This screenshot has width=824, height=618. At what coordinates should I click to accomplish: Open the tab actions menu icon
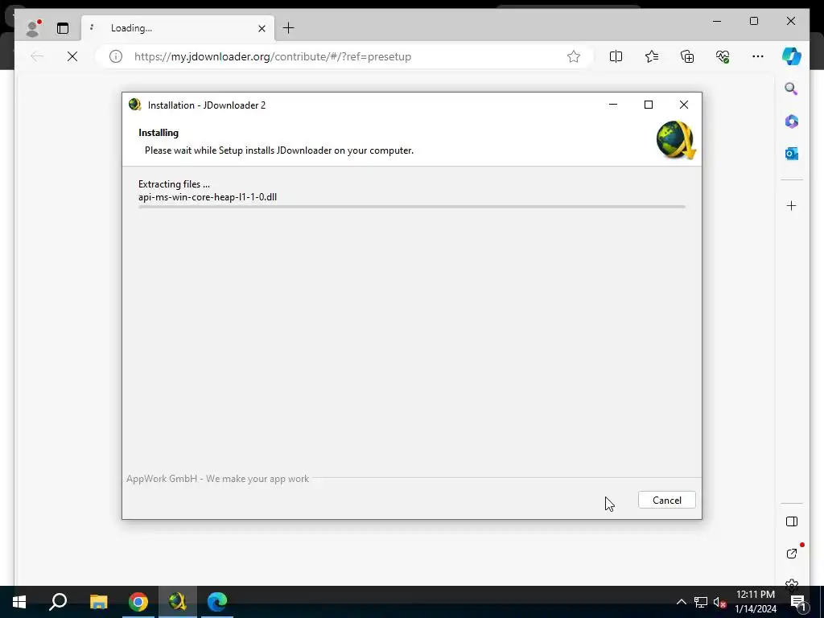coord(63,28)
